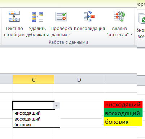Choose боковик from the dropdown list

point(23,125)
